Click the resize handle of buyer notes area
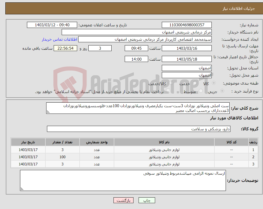Viewport: 263px width, 209px height. coord(22,189)
